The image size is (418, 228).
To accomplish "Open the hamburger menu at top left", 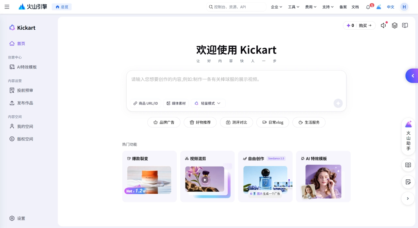I will (7, 7).
